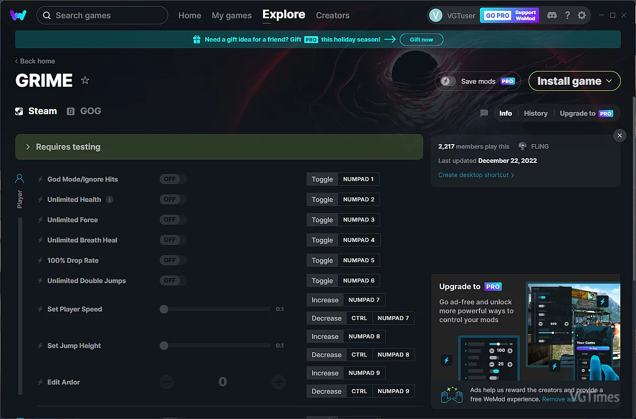Enable the Unlimited Health switch
The height and width of the screenshot is (419, 636).
[173, 199]
